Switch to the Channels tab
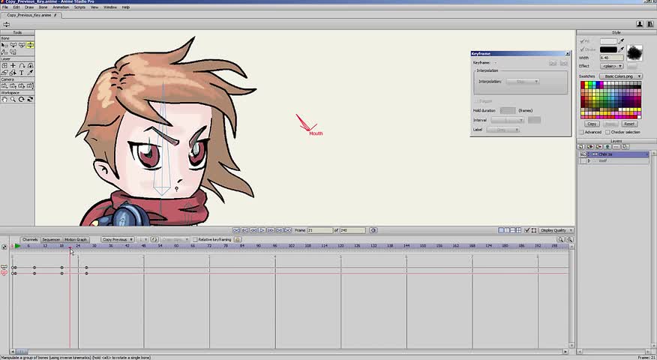This screenshot has height=360, width=657. 30,239
